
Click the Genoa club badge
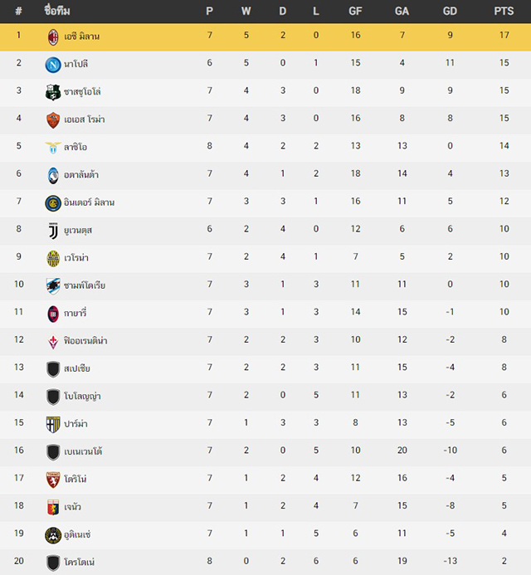pyautogui.click(x=53, y=508)
